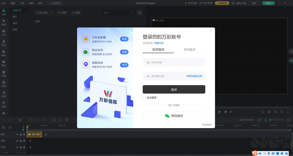This screenshot has width=293, height=156.
Task: Click the redo arrow in timeline toolbar
Action: point(10,120)
